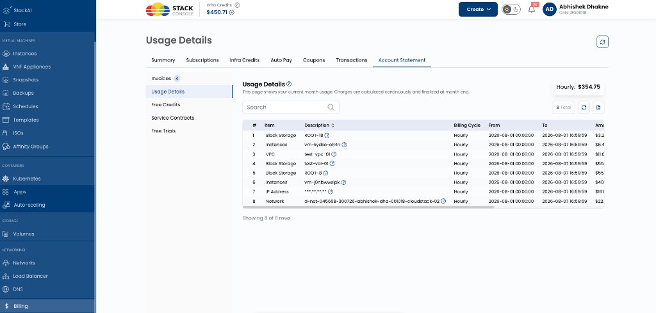Viewport: 656px width, 313px height.
Task: Click info icon next to test-vol-01
Action: pos(332,163)
